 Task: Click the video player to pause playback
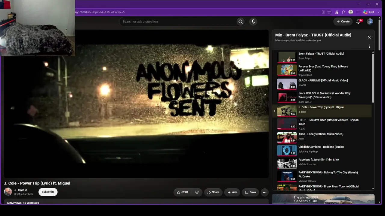[136, 104]
